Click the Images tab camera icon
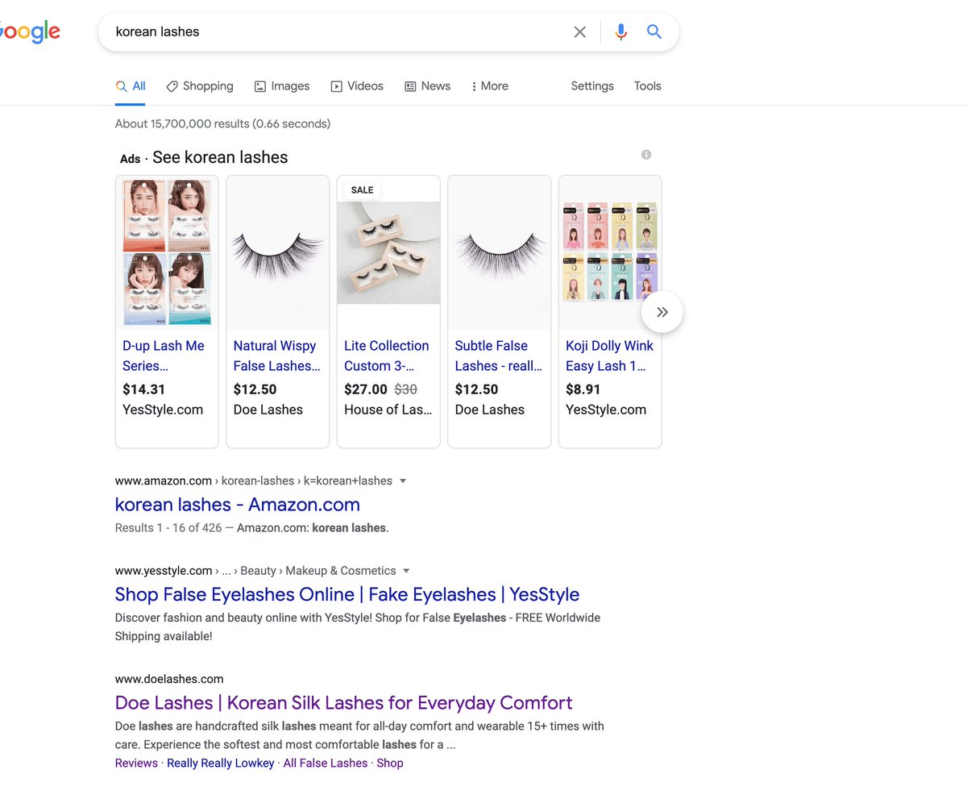The image size is (967, 799). [x=259, y=85]
